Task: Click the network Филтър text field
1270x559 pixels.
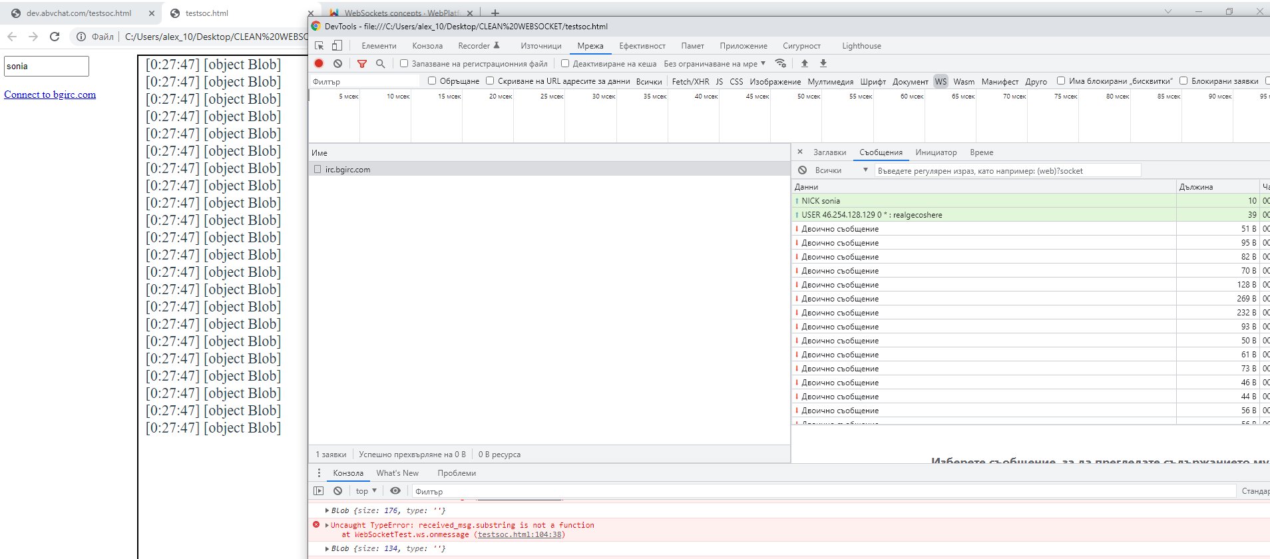Action: 366,81
